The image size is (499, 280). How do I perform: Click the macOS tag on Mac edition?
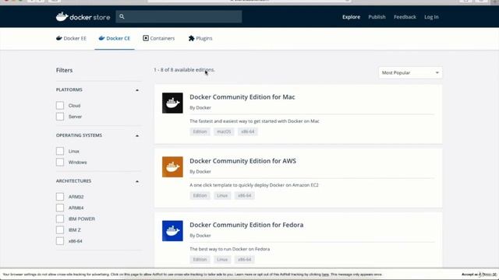pyautogui.click(x=224, y=131)
